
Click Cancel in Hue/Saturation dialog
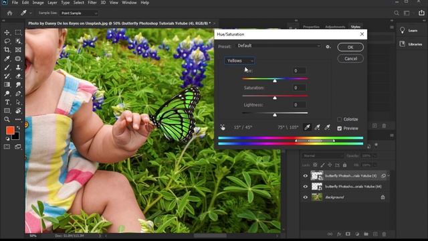click(350, 58)
